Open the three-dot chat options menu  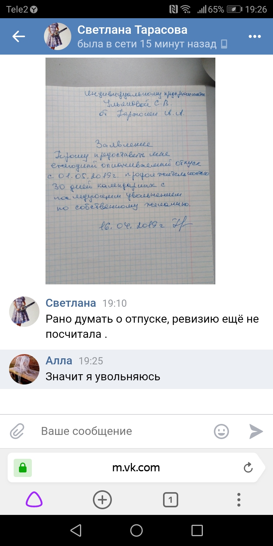(x=255, y=36)
